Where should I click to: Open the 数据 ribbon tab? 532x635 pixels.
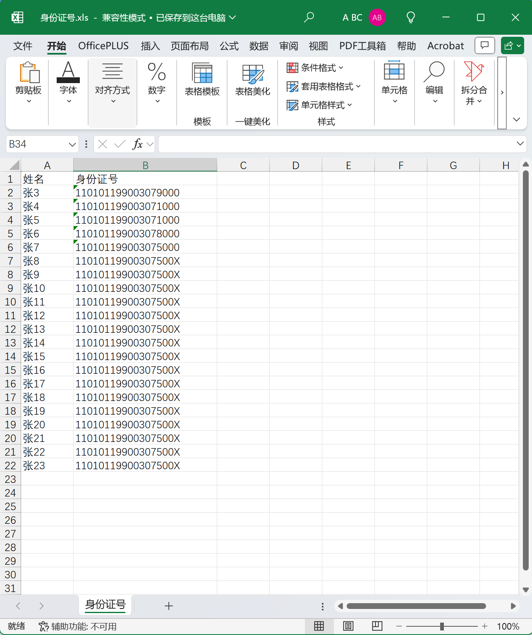tap(259, 46)
